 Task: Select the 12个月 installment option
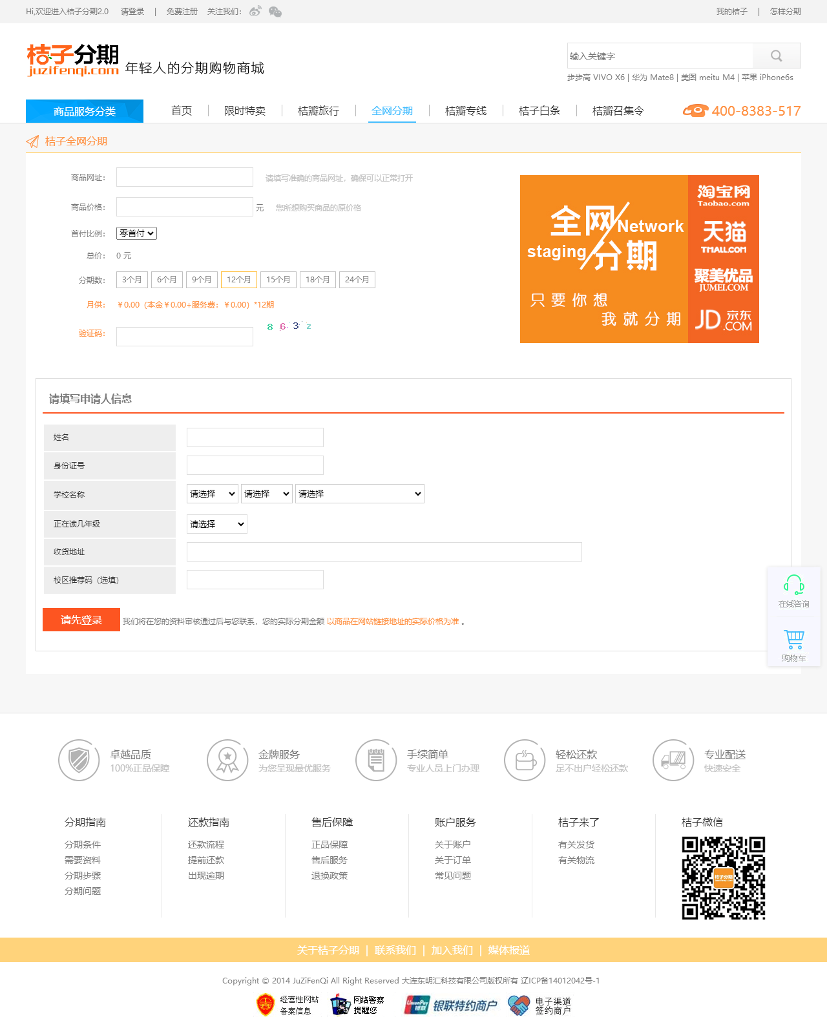tap(238, 280)
